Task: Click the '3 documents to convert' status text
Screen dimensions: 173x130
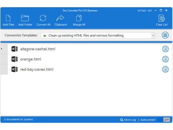Action: [19, 119]
